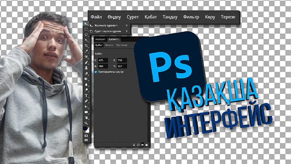
Task: Click the X field showing 738
Action: [x=122, y=60]
